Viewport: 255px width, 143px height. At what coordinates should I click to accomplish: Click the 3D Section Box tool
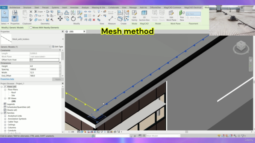tap(144, 15)
